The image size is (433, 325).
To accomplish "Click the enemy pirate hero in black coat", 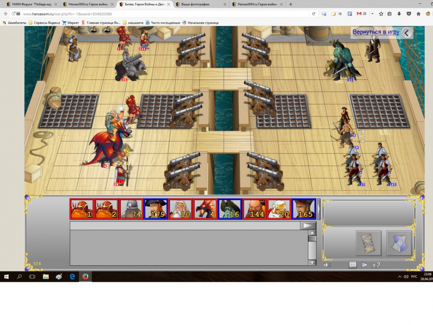I will [x=374, y=48].
